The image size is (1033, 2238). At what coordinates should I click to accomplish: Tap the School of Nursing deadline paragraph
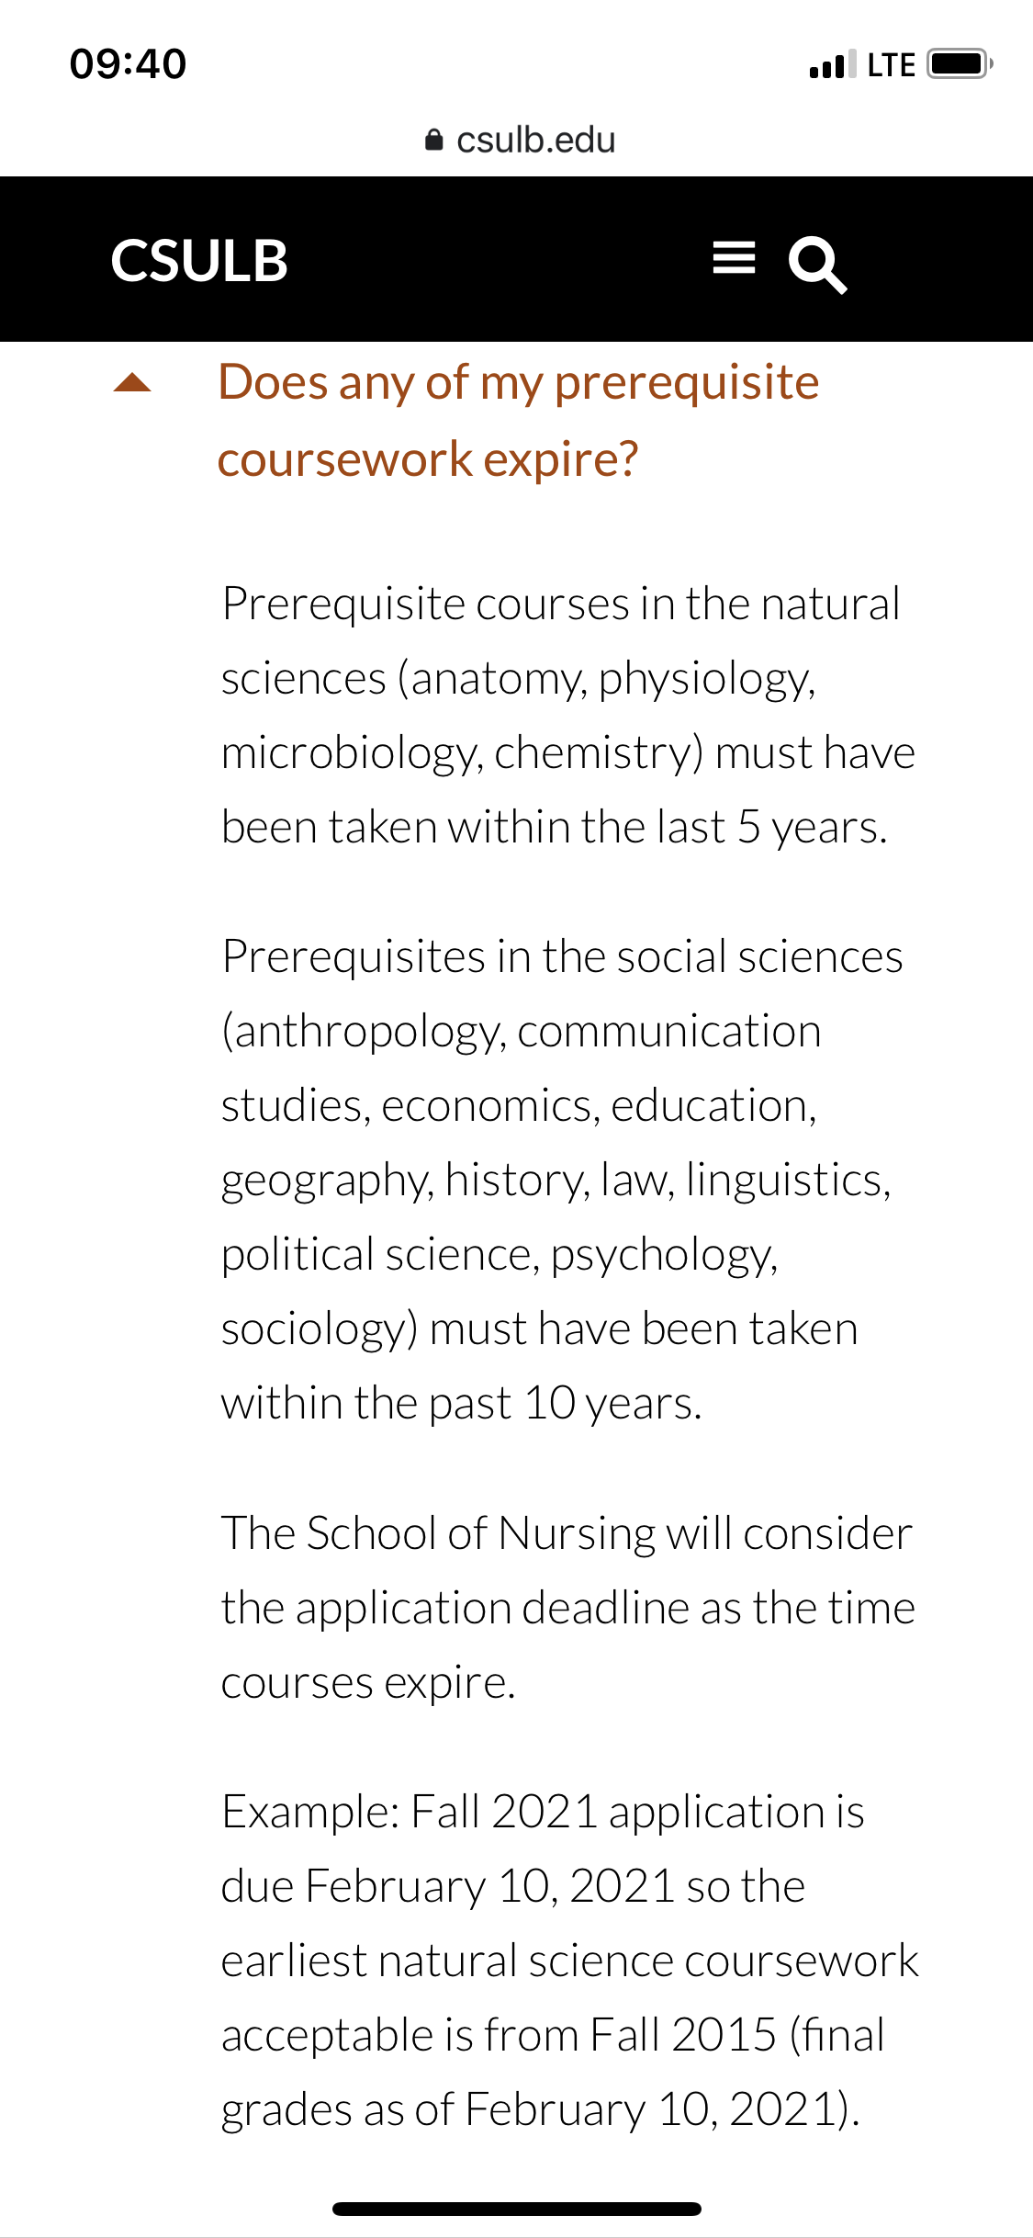[x=568, y=1608]
